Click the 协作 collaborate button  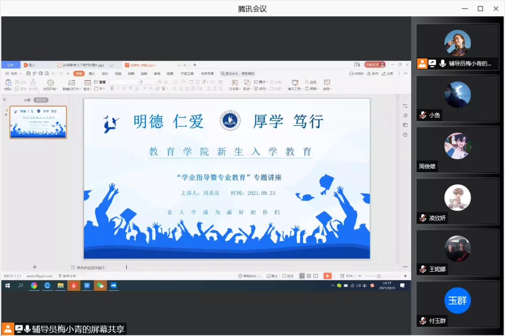tap(373, 73)
